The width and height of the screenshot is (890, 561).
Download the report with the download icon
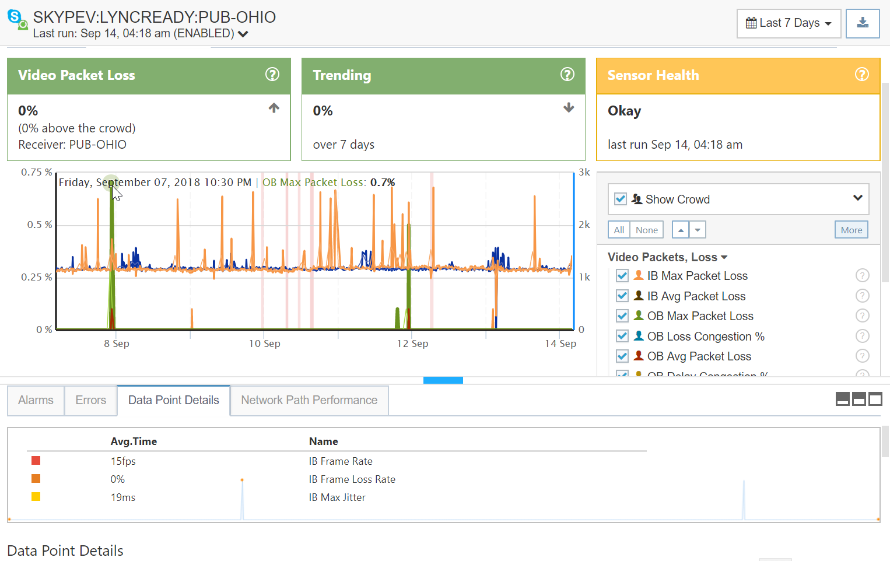(x=863, y=23)
